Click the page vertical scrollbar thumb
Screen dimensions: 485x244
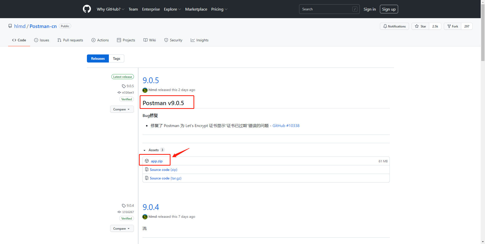483,32
